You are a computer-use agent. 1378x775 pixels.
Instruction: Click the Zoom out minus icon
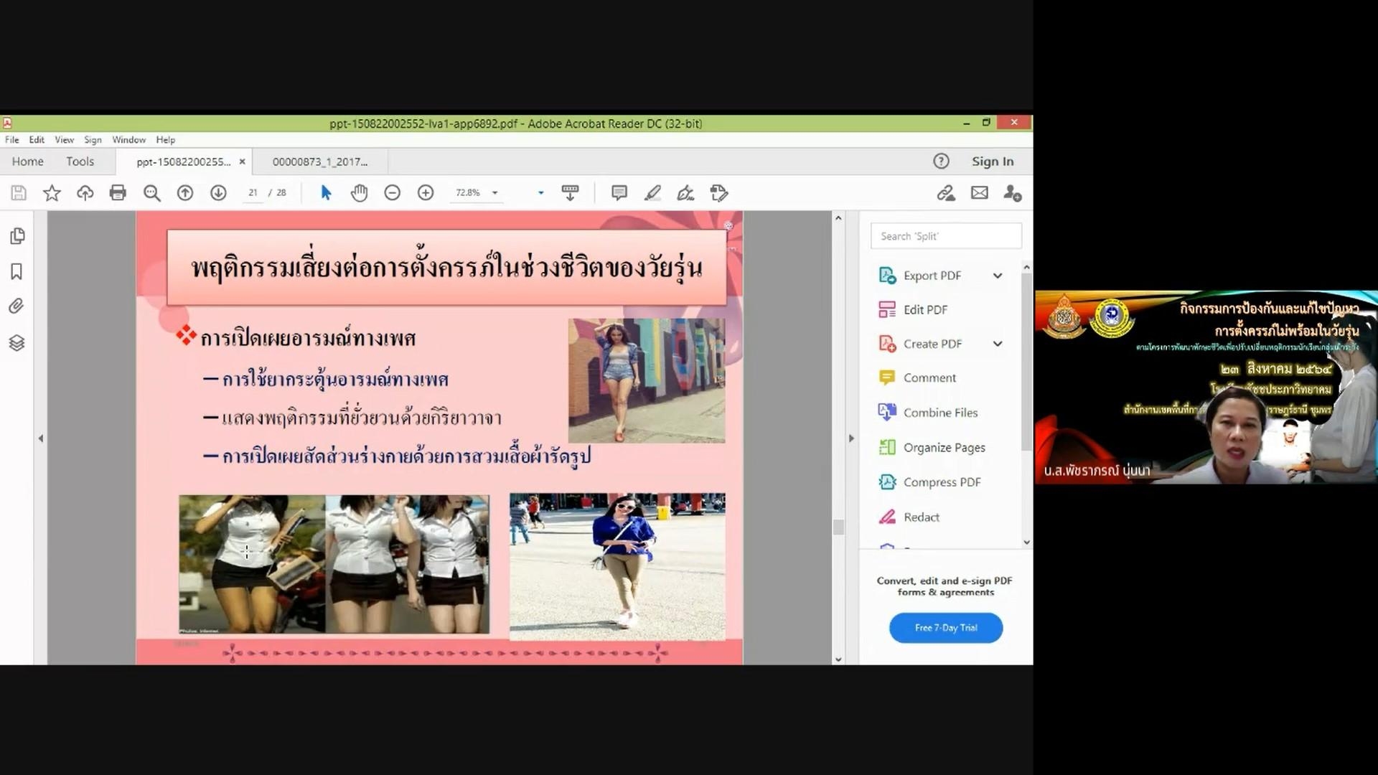(392, 192)
